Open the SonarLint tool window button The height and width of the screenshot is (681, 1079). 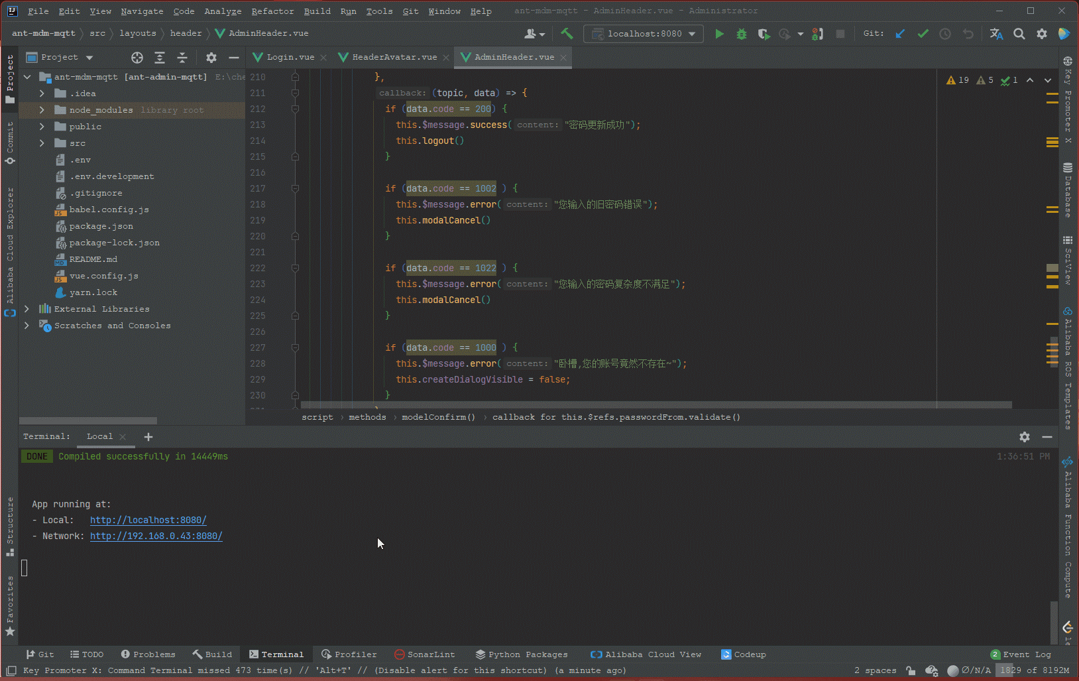click(425, 654)
